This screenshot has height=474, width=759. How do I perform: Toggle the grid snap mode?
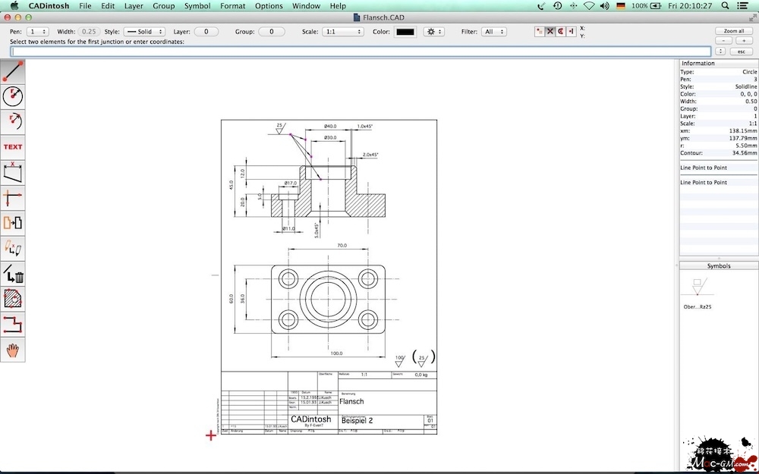click(x=540, y=31)
